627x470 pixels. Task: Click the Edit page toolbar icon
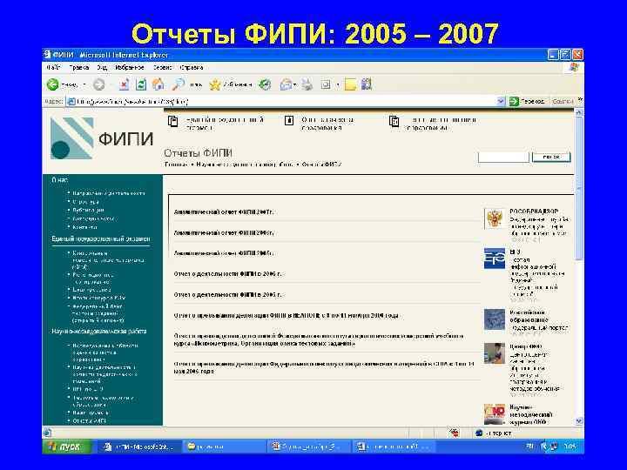[326, 84]
